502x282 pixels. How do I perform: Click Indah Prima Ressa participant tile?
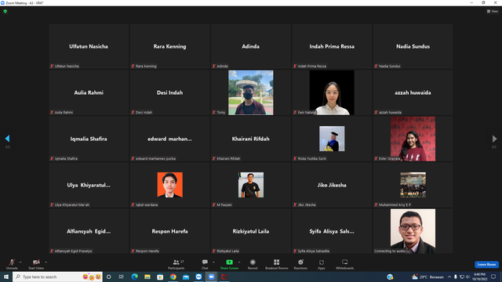tap(332, 46)
